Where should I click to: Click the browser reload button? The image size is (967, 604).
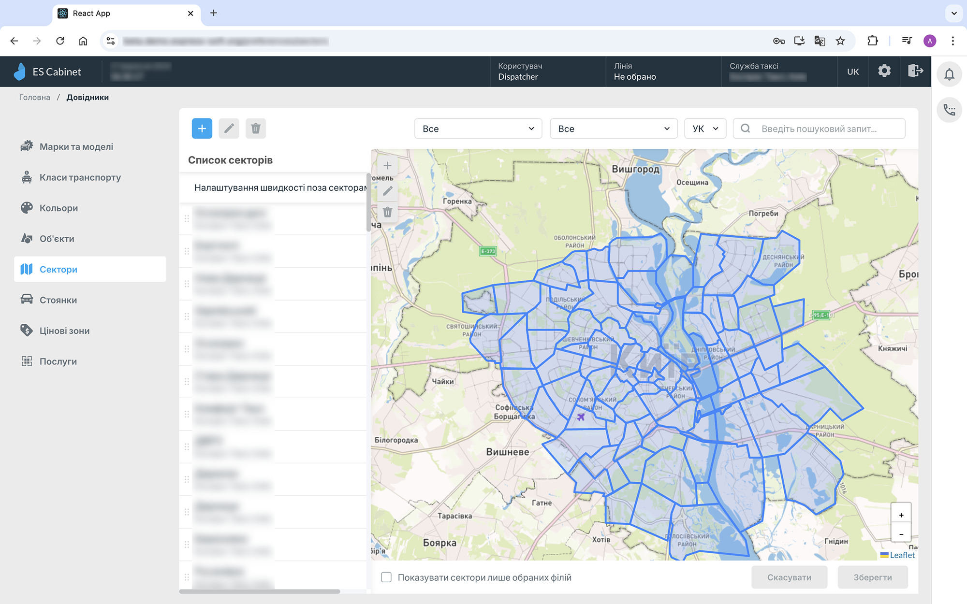click(x=60, y=41)
